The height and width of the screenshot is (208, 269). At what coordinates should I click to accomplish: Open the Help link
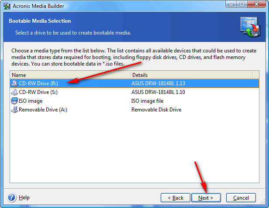24,198
